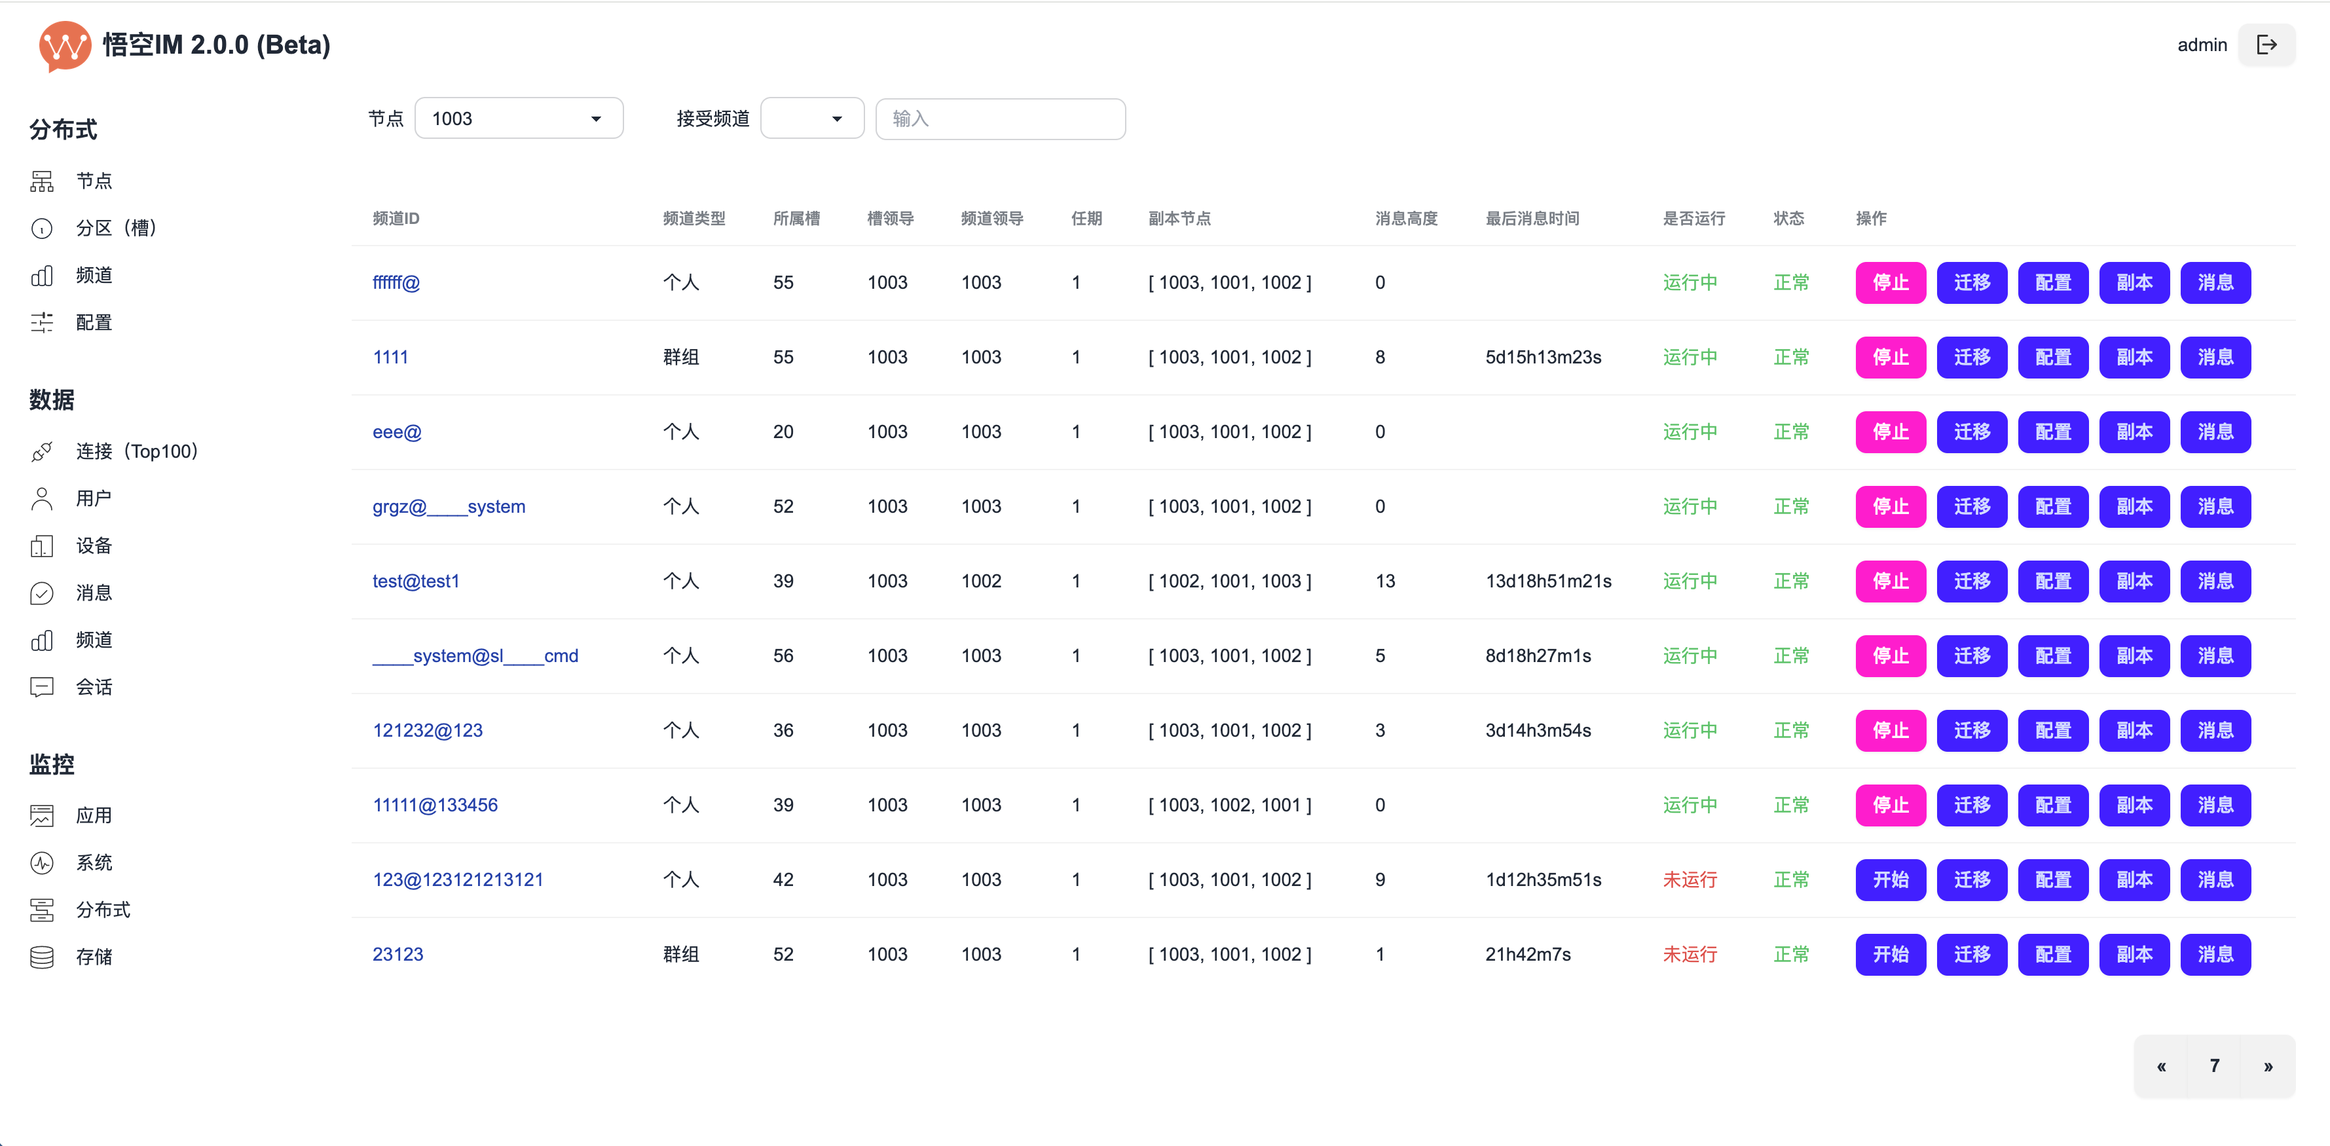
Task: Go to next page with » arrow
Action: (x=2268, y=1066)
